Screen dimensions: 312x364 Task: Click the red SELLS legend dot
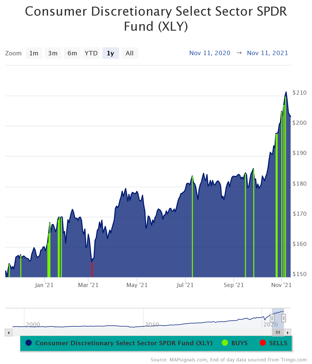pyautogui.click(x=263, y=343)
